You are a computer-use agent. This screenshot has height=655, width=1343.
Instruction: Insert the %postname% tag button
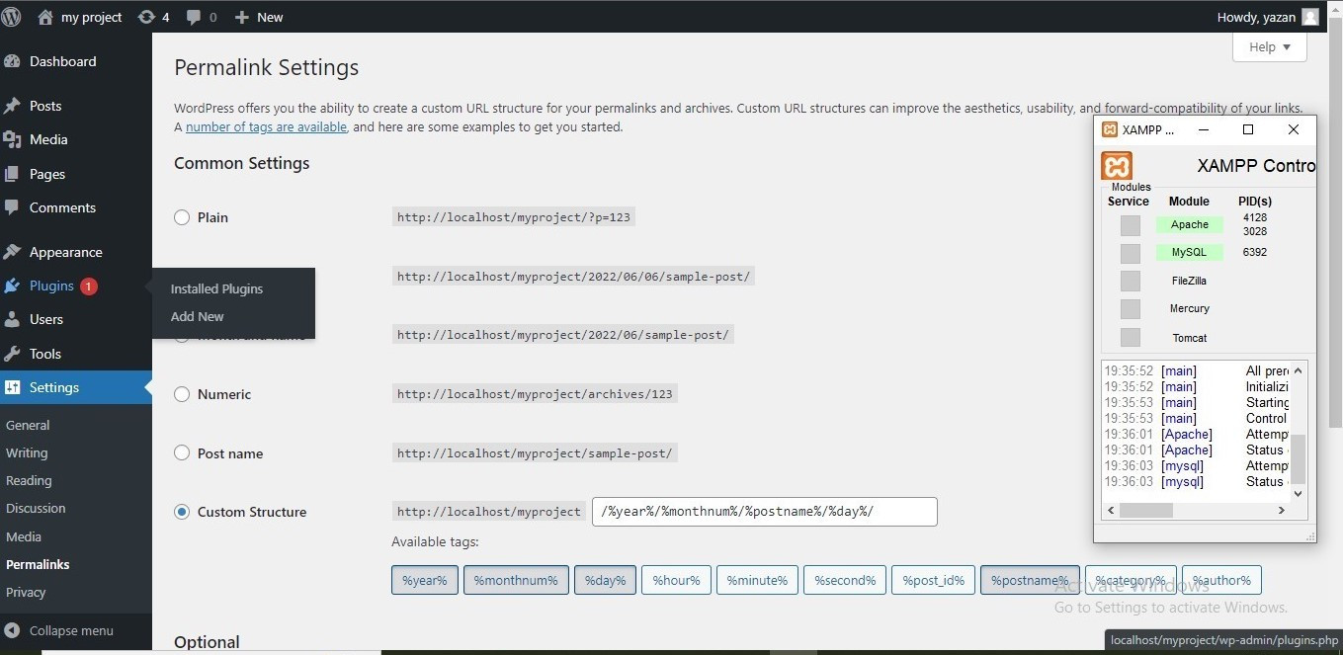pyautogui.click(x=1030, y=580)
